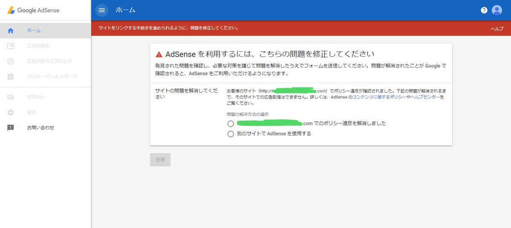Click the Google AdSense logo
The width and height of the screenshot is (511, 228).
pyautogui.click(x=33, y=10)
